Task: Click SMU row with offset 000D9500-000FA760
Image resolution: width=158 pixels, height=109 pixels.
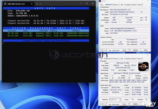Action: [48, 33]
